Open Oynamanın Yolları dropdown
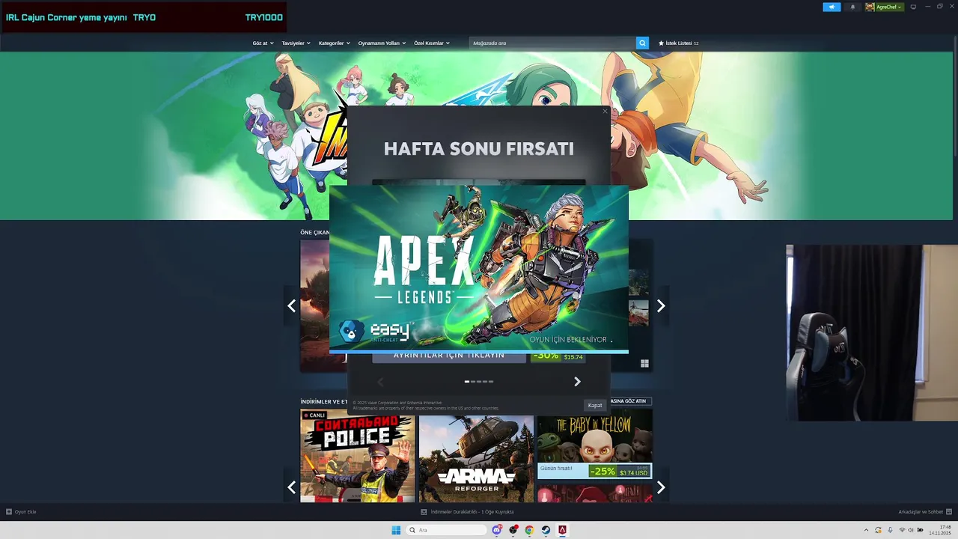The width and height of the screenshot is (958, 539). [382, 43]
